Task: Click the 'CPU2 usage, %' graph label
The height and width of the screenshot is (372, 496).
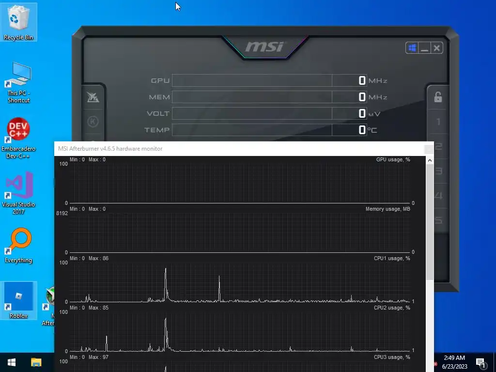Action: 392,308
